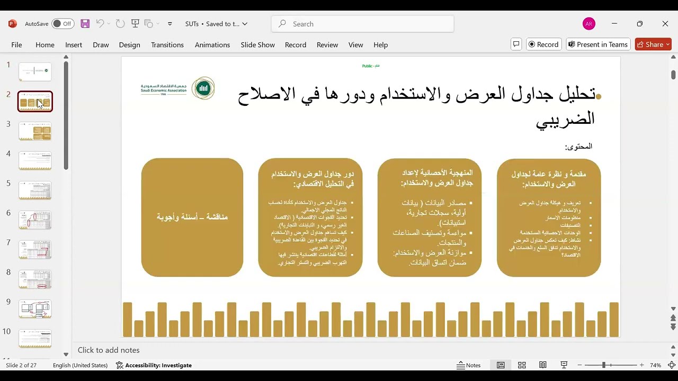Select slide 6 thumbnail
This screenshot has height=381, width=678.
tap(35, 220)
